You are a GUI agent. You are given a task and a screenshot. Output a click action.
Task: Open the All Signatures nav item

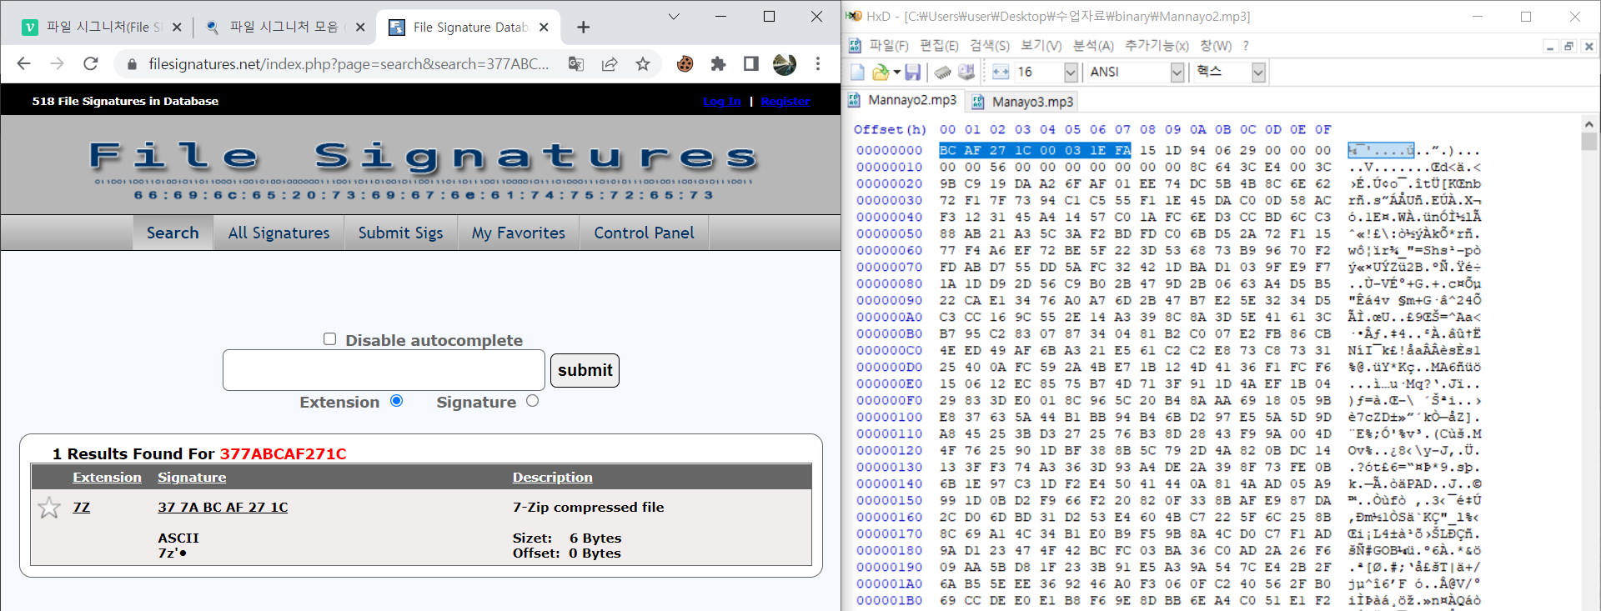279,233
